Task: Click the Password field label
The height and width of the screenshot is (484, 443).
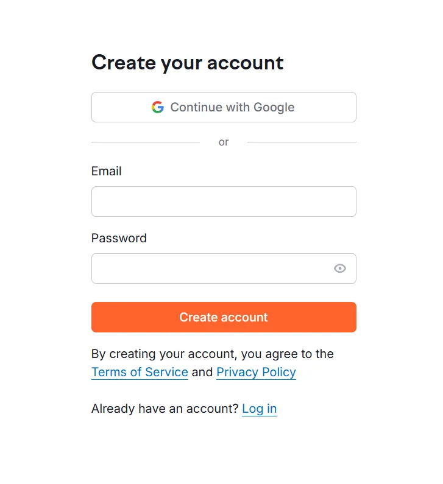Action: [119, 238]
